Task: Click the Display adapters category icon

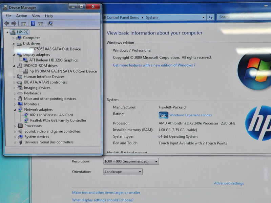Action: click(19, 55)
